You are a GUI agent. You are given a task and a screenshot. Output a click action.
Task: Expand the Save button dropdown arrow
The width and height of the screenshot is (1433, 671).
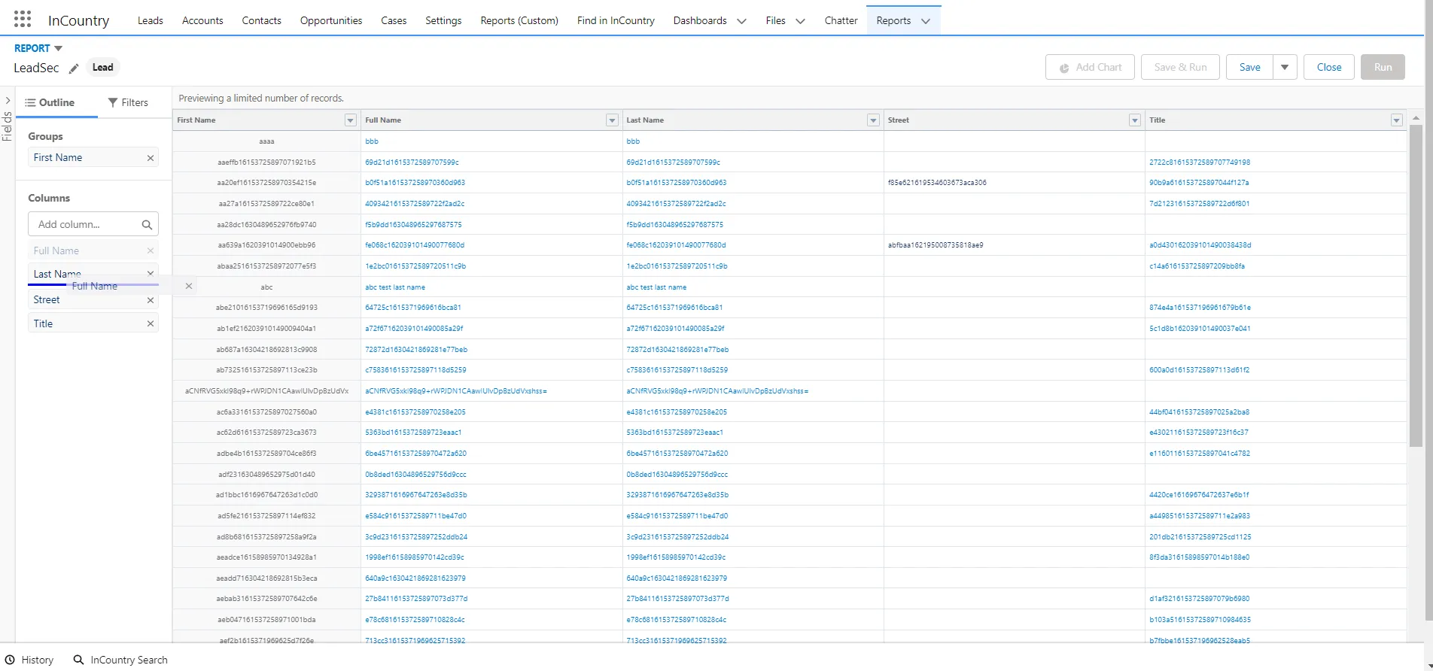(x=1285, y=67)
